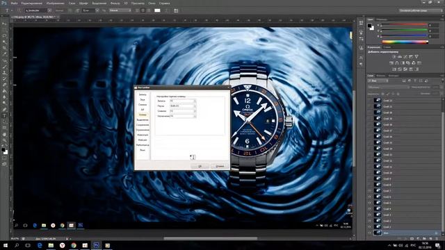Open Chrome from the Windows taskbar
445x250 pixels.
click(74, 245)
